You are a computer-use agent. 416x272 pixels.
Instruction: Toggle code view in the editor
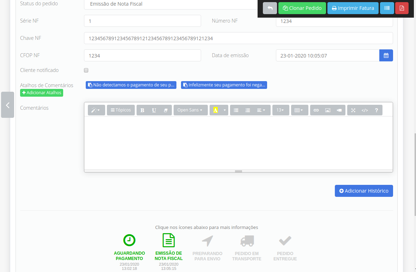[364, 110]
